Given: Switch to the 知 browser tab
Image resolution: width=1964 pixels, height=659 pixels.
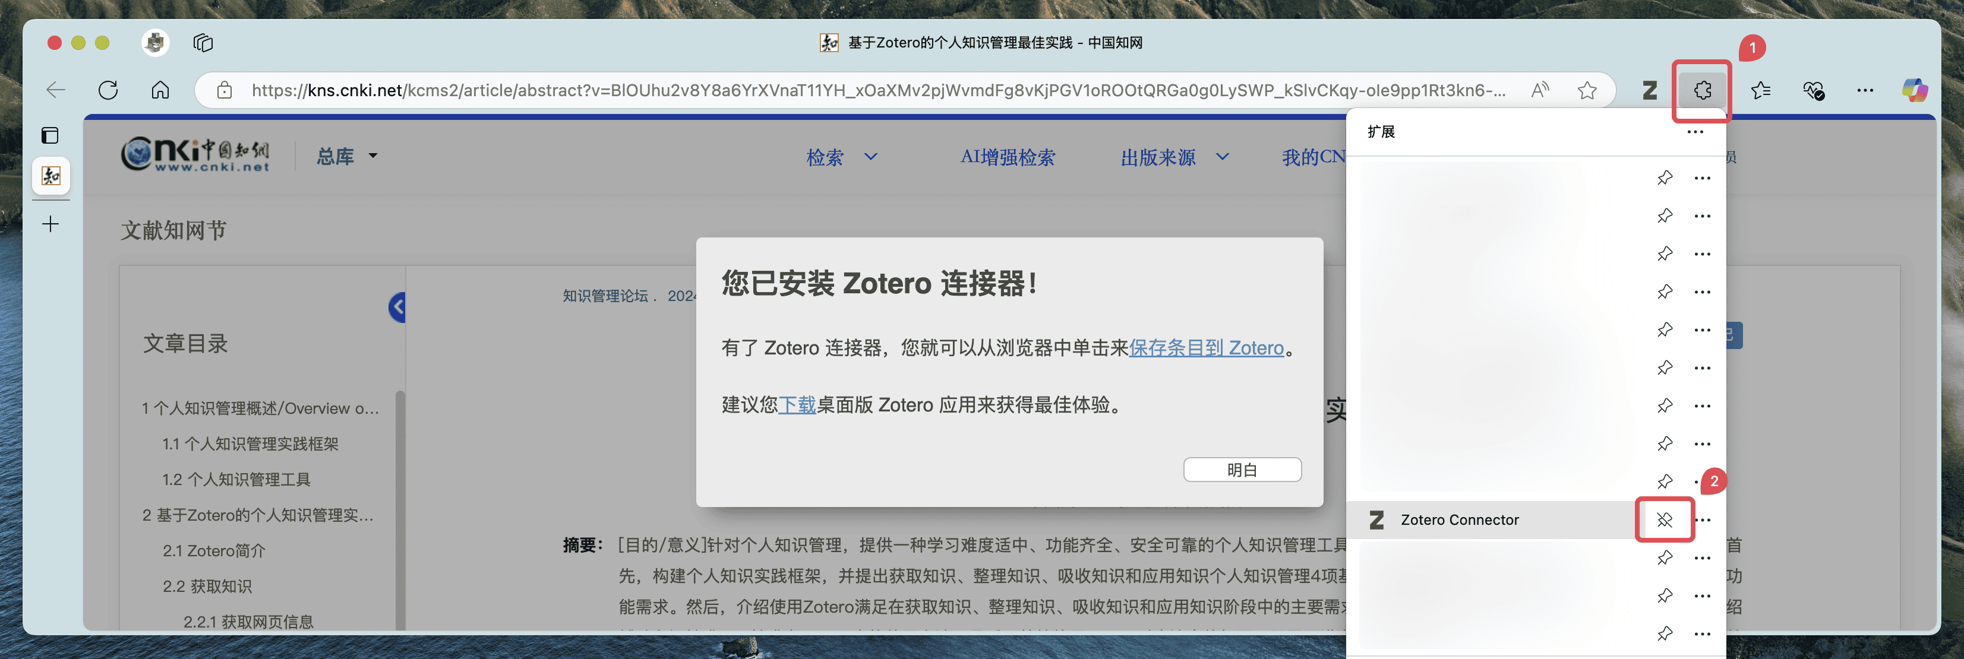Looking at the screenshot, I should tap(50, 176).
